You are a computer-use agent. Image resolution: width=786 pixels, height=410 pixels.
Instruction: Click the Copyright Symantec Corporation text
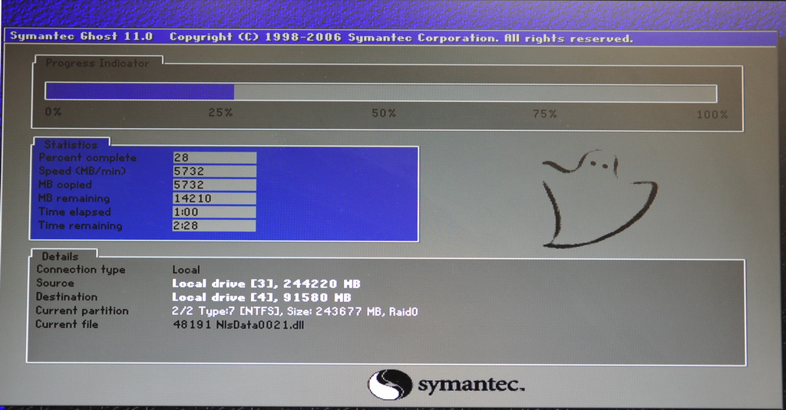pyautogui.click(x=401, y=38)
